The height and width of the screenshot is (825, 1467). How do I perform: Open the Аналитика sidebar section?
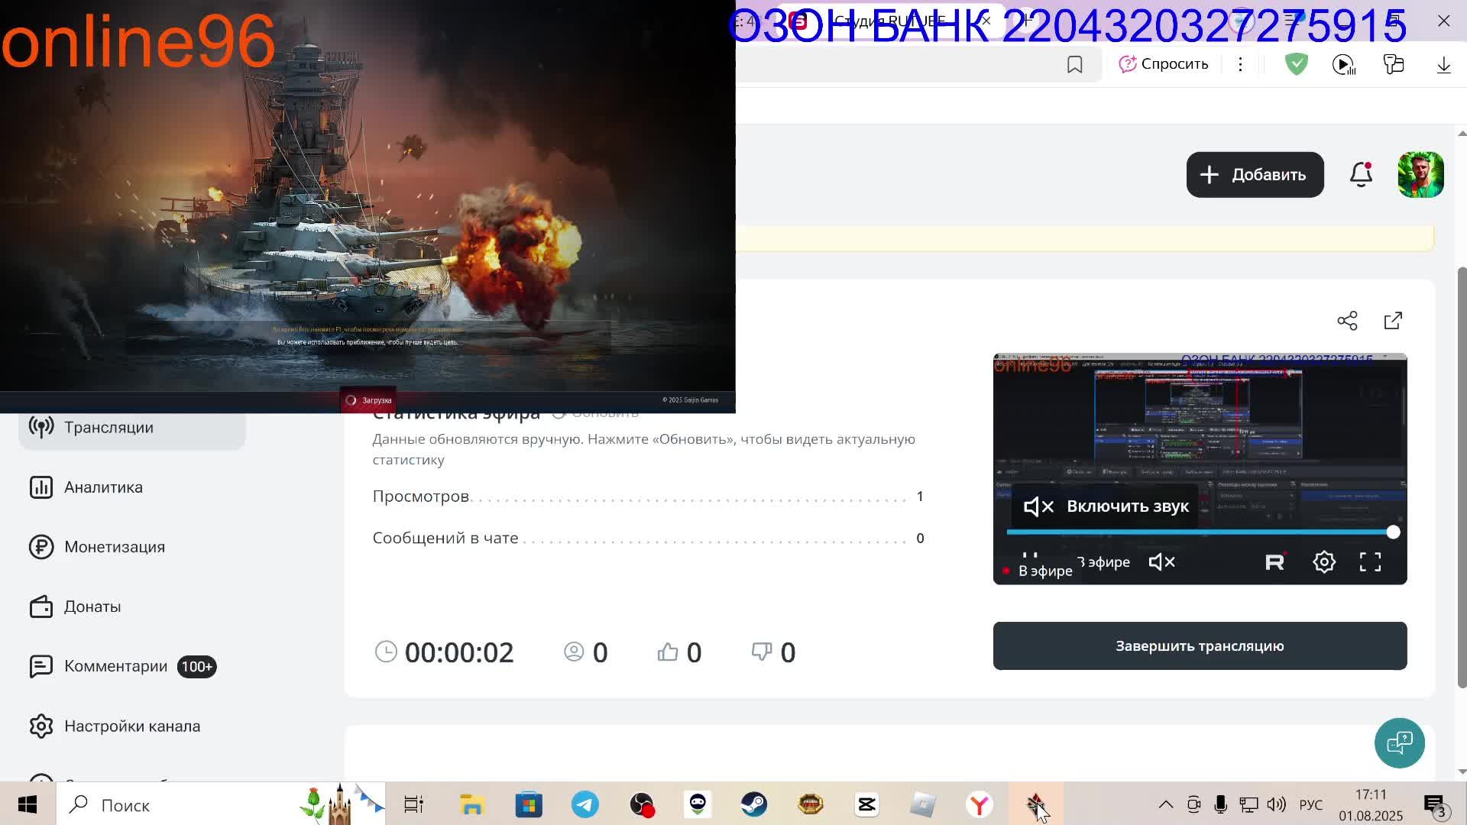[102, 487]
